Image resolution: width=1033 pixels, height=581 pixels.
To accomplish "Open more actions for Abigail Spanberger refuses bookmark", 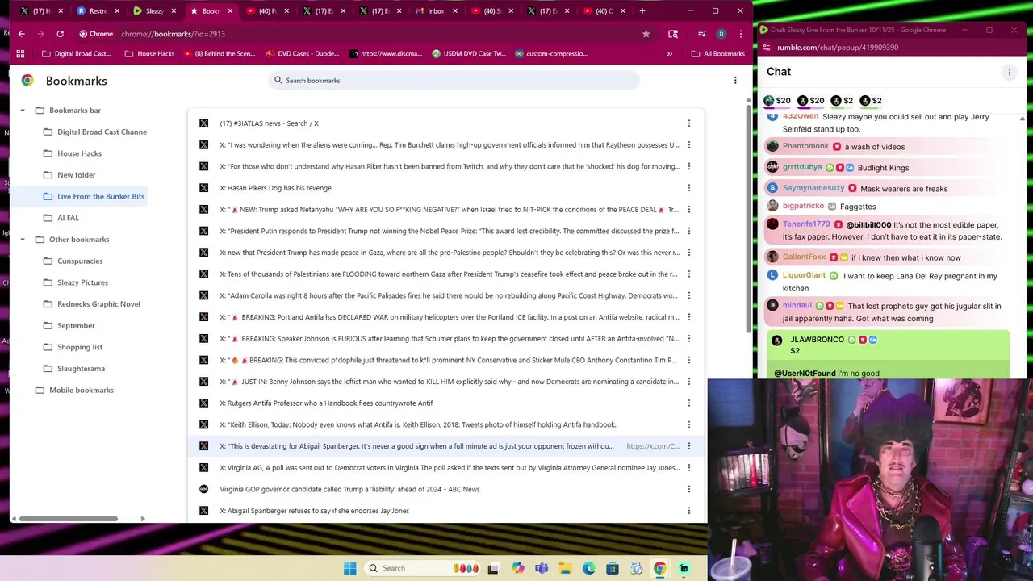I will (688, 511).
